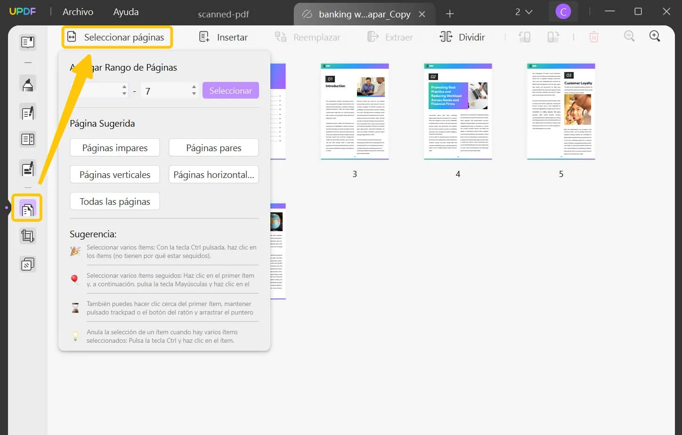This screenshot has height=435, width=682.
Task: Select page 3 thumbnail Introduction
Action: [355, 112]
